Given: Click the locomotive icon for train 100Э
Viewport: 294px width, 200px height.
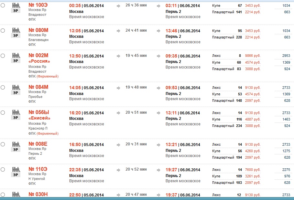Looking at the screenshot, I should point(16,7).
